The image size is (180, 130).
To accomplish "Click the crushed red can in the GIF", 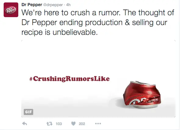I will pyautogui.click(x=142, y=95).
